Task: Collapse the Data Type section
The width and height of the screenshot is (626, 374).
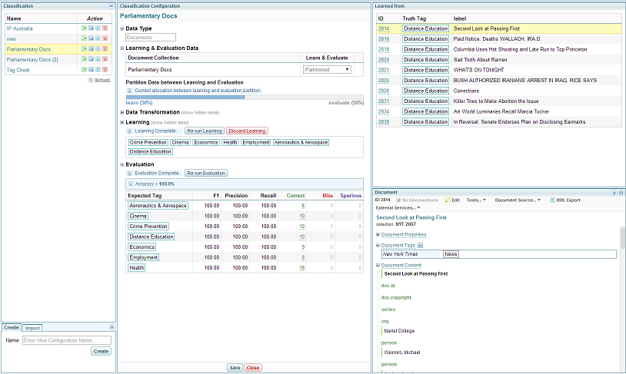Action: tap(122, 28)
